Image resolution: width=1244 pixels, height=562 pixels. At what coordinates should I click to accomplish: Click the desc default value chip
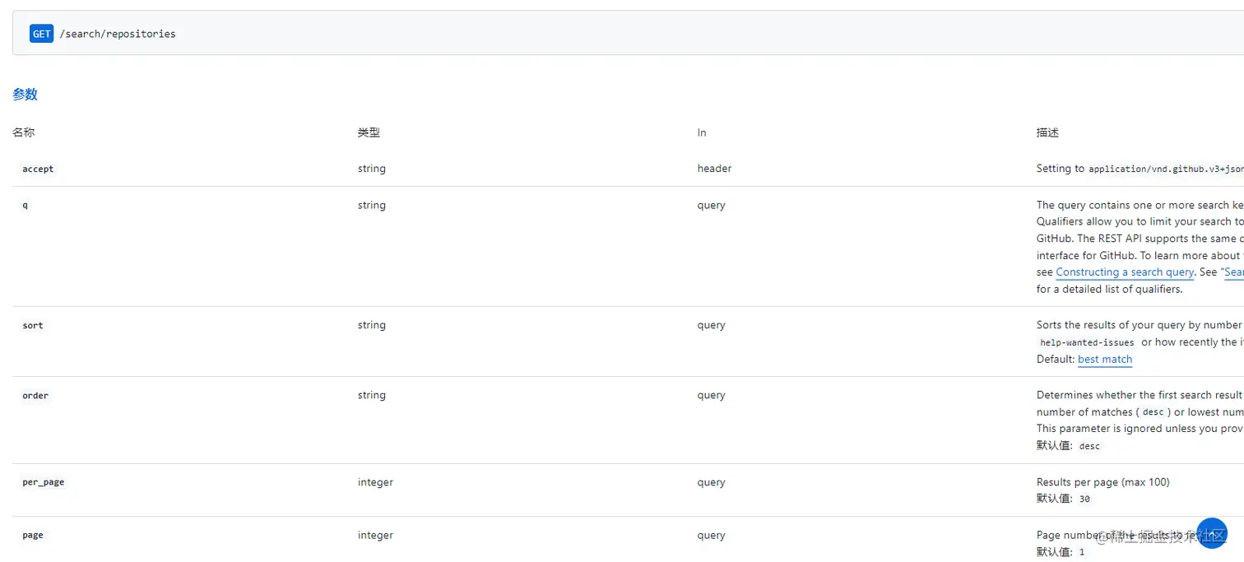pos(1089,445)
